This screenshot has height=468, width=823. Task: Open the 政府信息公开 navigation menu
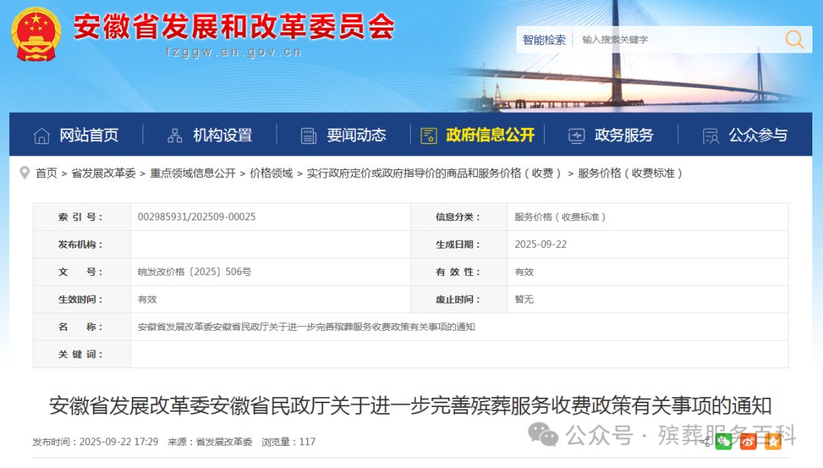[x=488, y=134]
